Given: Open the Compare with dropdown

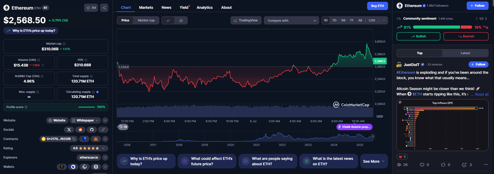Looking at the screenshot, I should [x=291, y=20].
